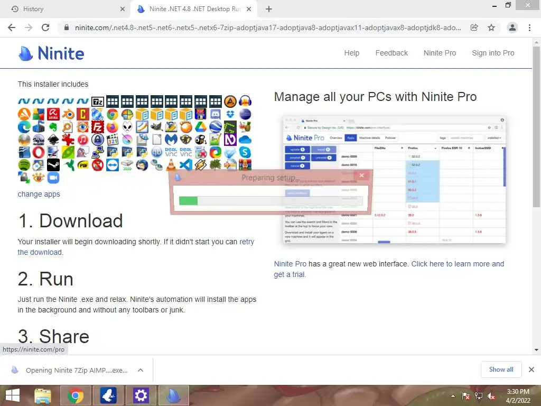This screenshot has height=406, width=541.
Task: Click the Avast antivirus icon
Action: click(24, 114)
